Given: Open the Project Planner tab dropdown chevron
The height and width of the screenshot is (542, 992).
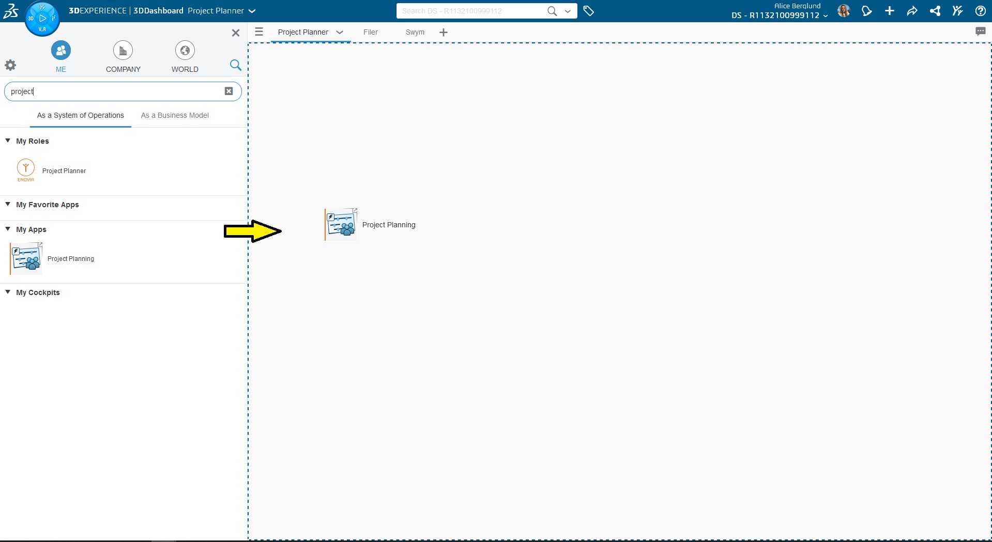Looking at the screenshot, I should [340, 32].
